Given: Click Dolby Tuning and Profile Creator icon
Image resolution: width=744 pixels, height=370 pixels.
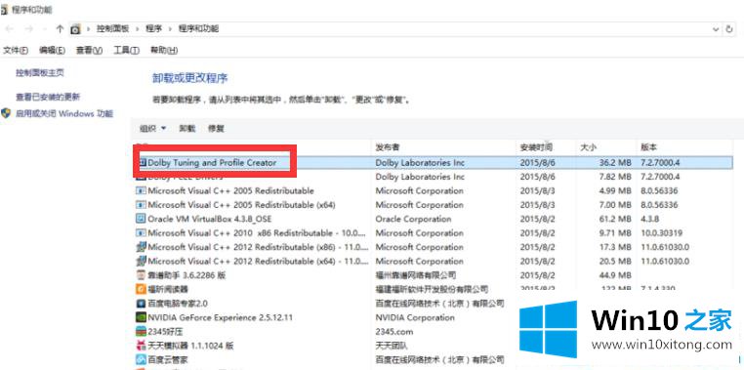Looking at the screenshot, I should 142,163.
